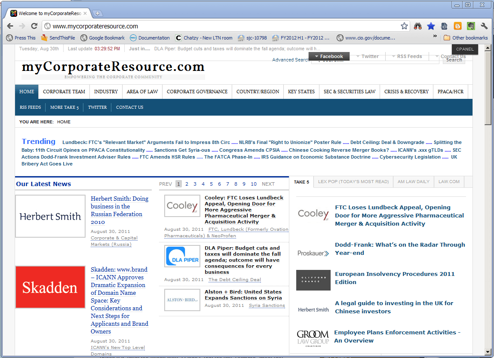Image resolution: width=494 pixels, height=358 pixels.
Task: Expand the Contact Us dropdown
Action: (451, 56)
